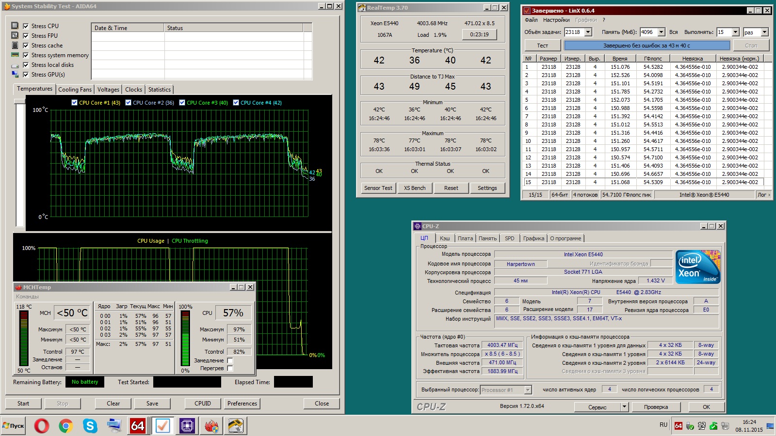This screenshot has width=776, height=436.
Task: Click the AIDA64 taskbar button
Action: 138,426
